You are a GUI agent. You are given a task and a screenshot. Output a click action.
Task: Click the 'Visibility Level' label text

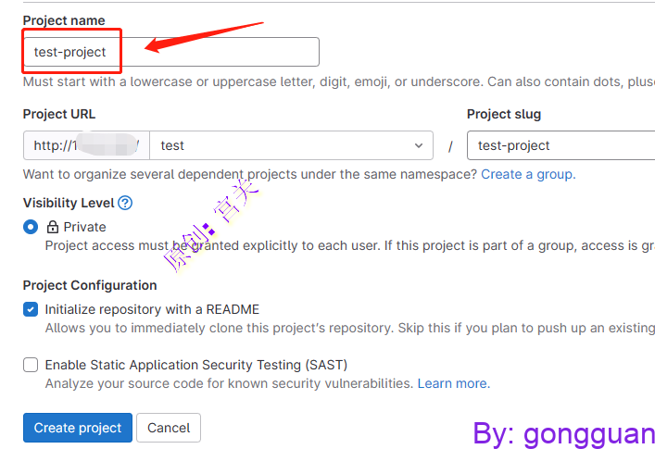[69, 203]
